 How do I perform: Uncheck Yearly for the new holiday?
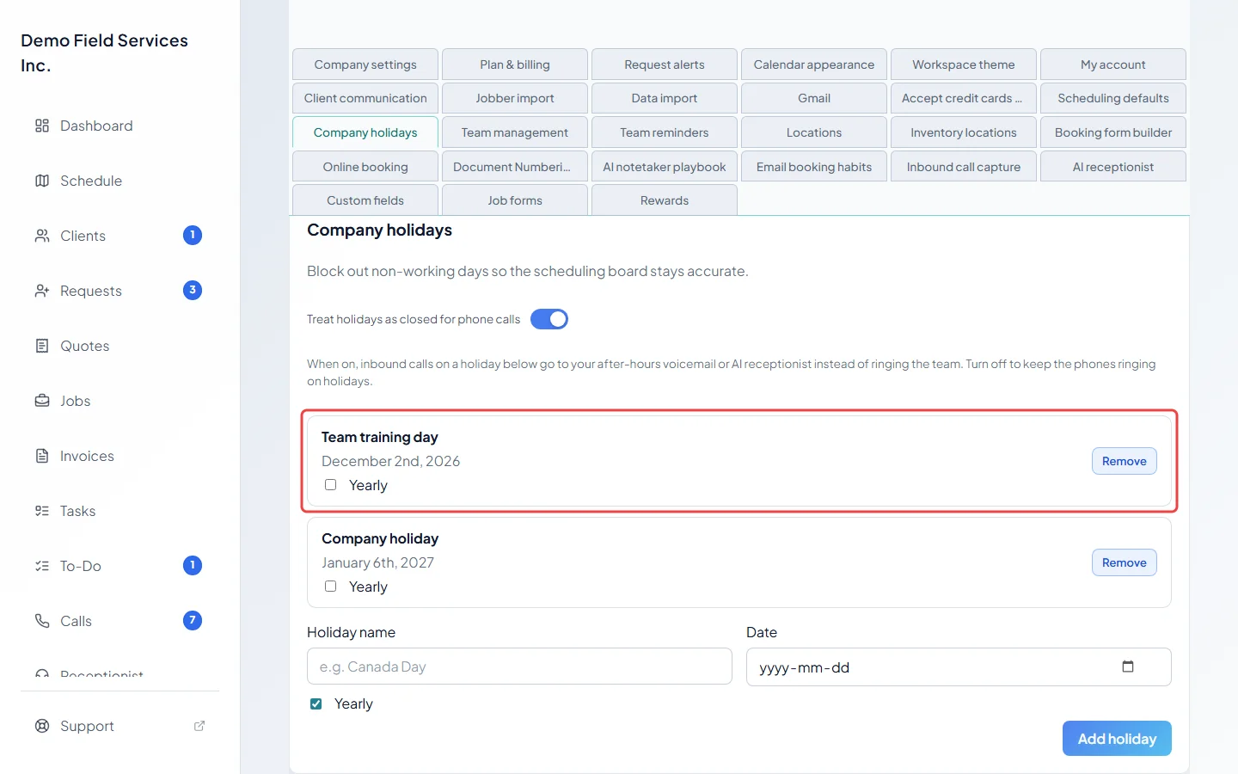316,703
